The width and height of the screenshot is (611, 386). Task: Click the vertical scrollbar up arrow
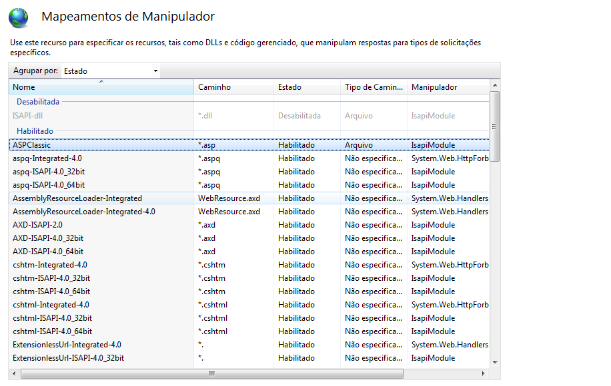495,85
